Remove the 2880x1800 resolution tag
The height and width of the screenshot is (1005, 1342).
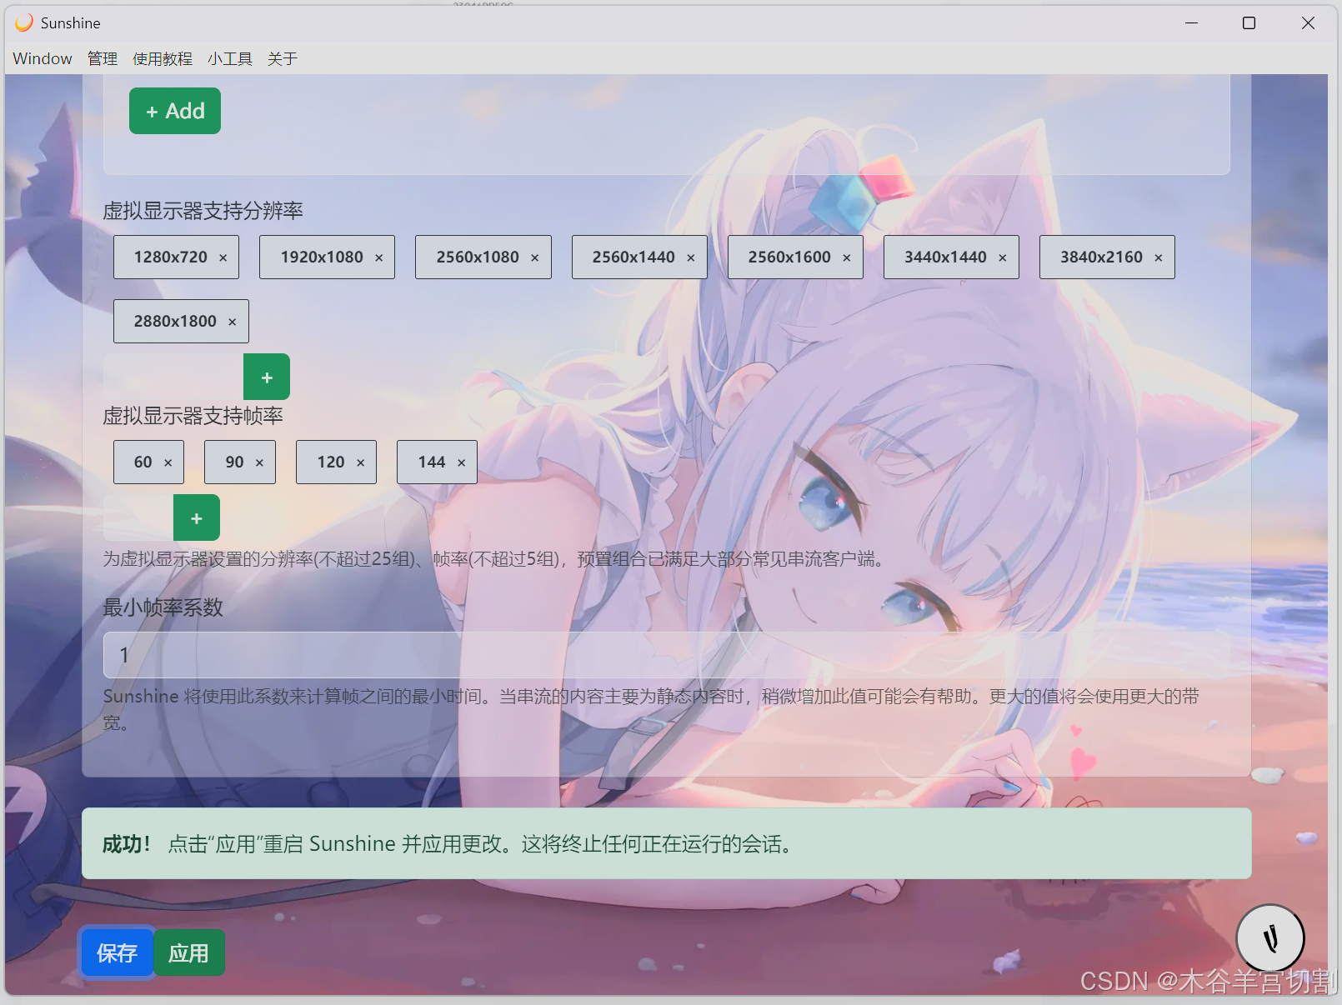point(232,322)
